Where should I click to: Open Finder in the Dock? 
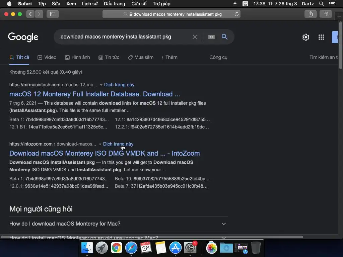click(87, 248)
